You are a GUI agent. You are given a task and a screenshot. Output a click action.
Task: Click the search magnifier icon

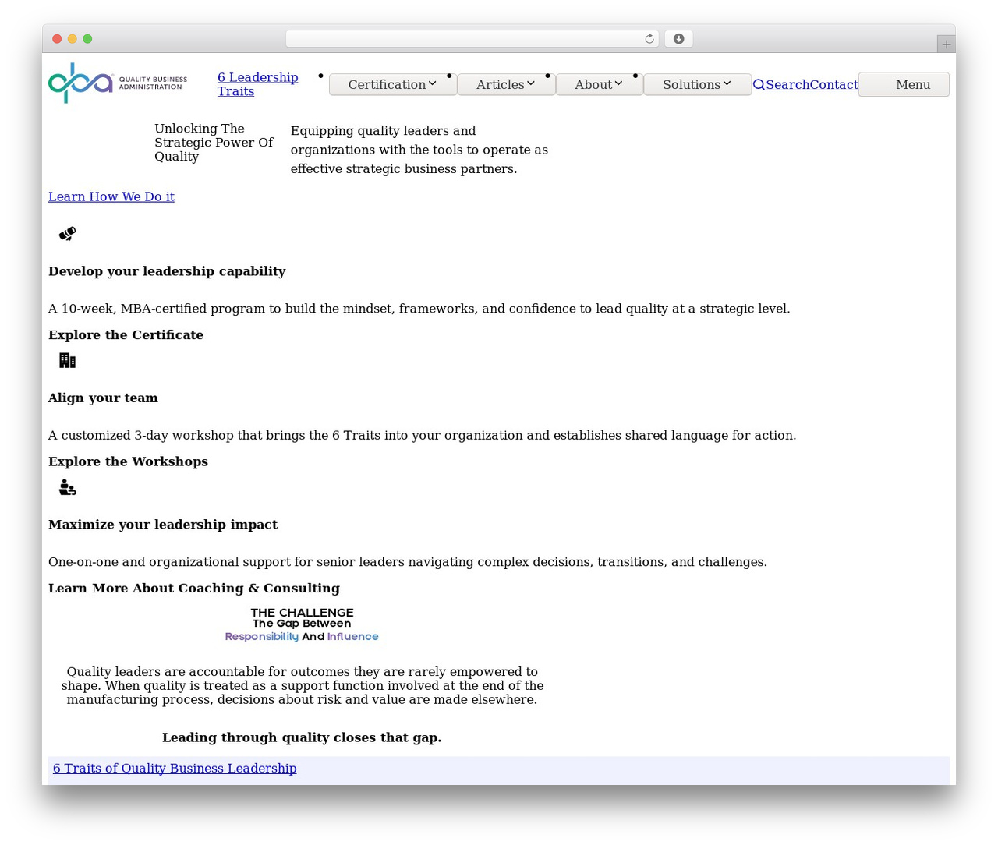(x=759, y=85)
